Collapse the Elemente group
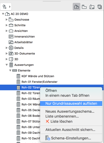This screenshot has height=143, width=104. pos(10,70)
